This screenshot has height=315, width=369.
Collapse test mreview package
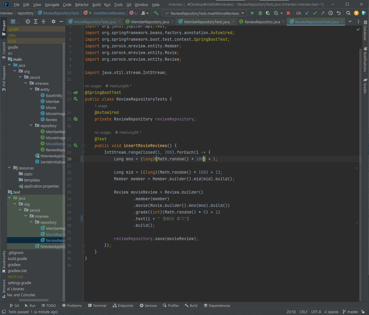26,216
